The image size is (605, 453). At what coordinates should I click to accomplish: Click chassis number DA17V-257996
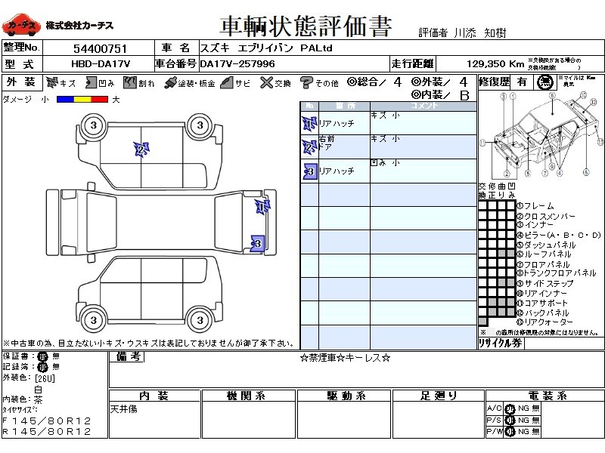point(237,64)
